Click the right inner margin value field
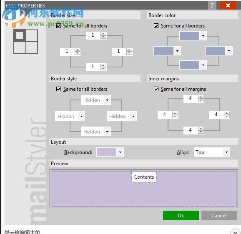This screenshot has height=234, width=241. tap(216, 115)
